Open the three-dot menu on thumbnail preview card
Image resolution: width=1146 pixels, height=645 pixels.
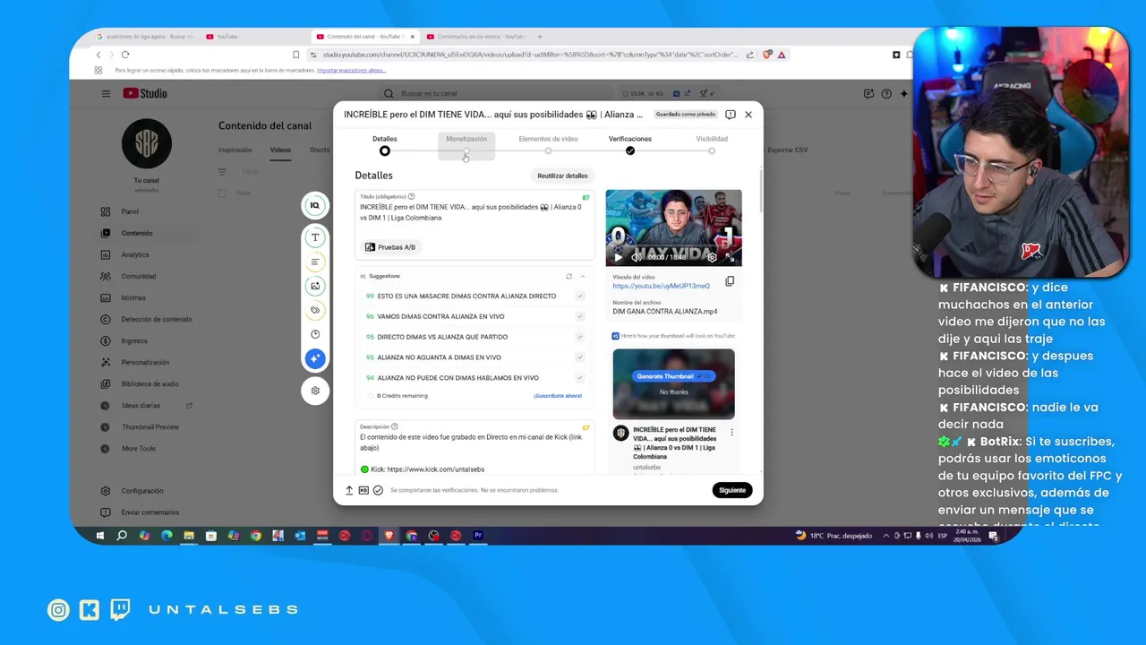(x=731, y=432)
